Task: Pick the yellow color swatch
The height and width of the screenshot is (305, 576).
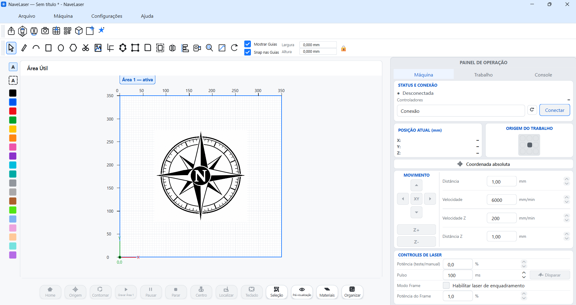Action: 13,129
